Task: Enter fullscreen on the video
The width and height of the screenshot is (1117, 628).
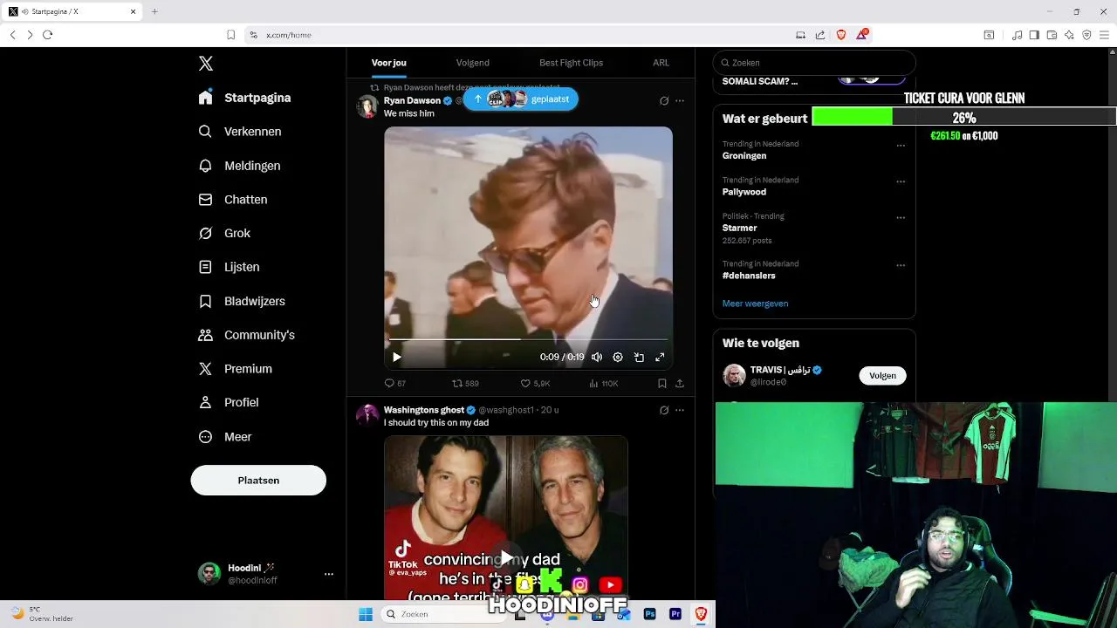Action: [660, 357]
